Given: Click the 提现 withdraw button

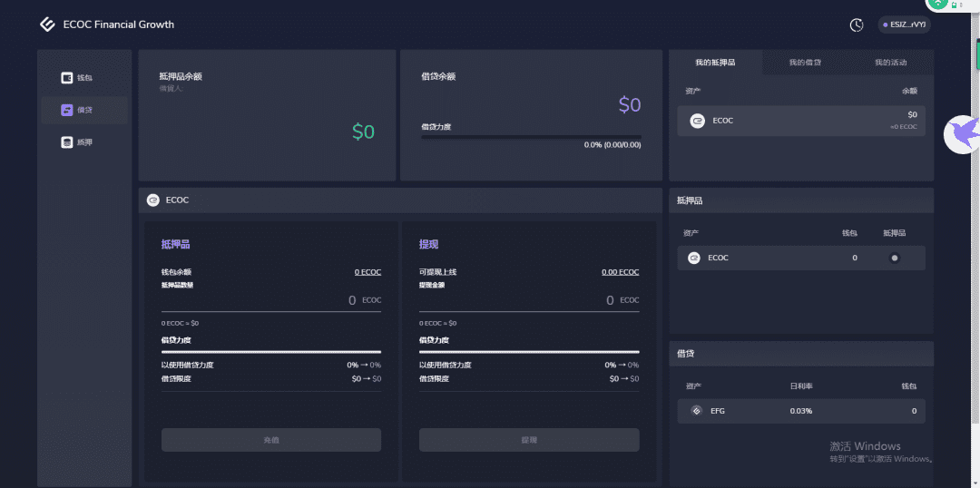Looking at the screenshot, I should (x=529, y=440).
